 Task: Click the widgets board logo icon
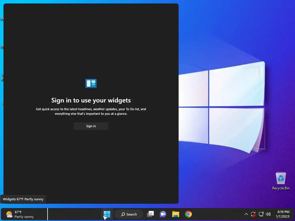click(91, 83)
